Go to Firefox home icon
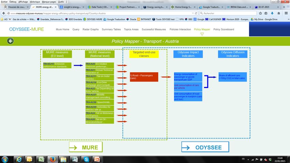 click(279, 13)
